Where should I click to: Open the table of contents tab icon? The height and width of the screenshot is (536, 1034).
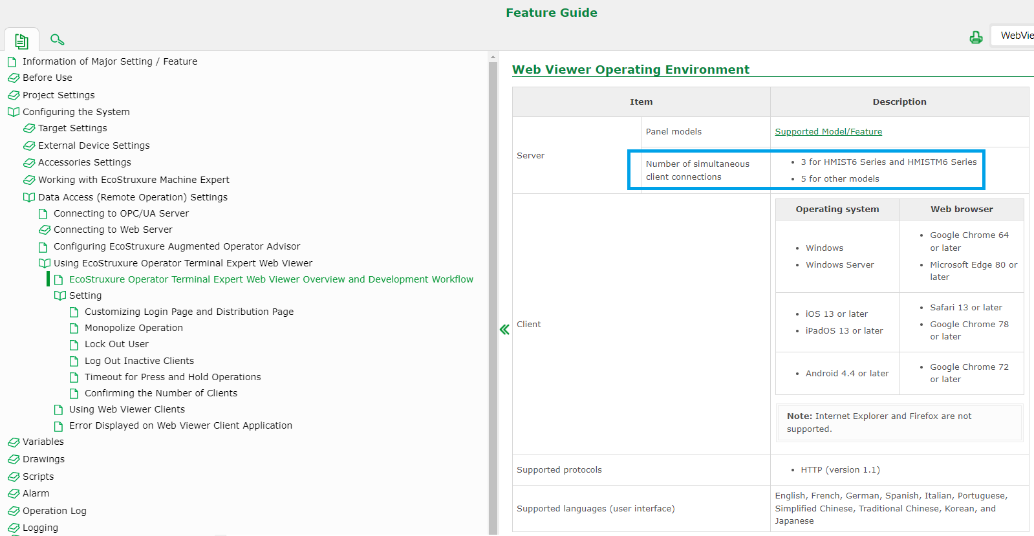click(21, 41)
